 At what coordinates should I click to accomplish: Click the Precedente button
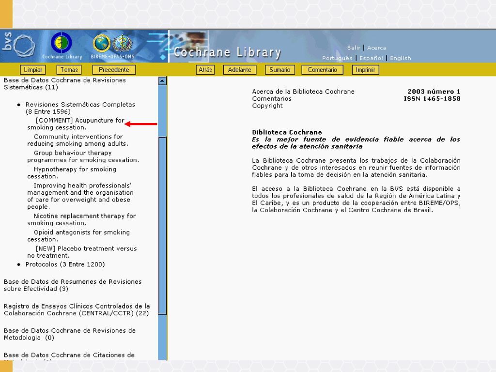tap(114, 70)
